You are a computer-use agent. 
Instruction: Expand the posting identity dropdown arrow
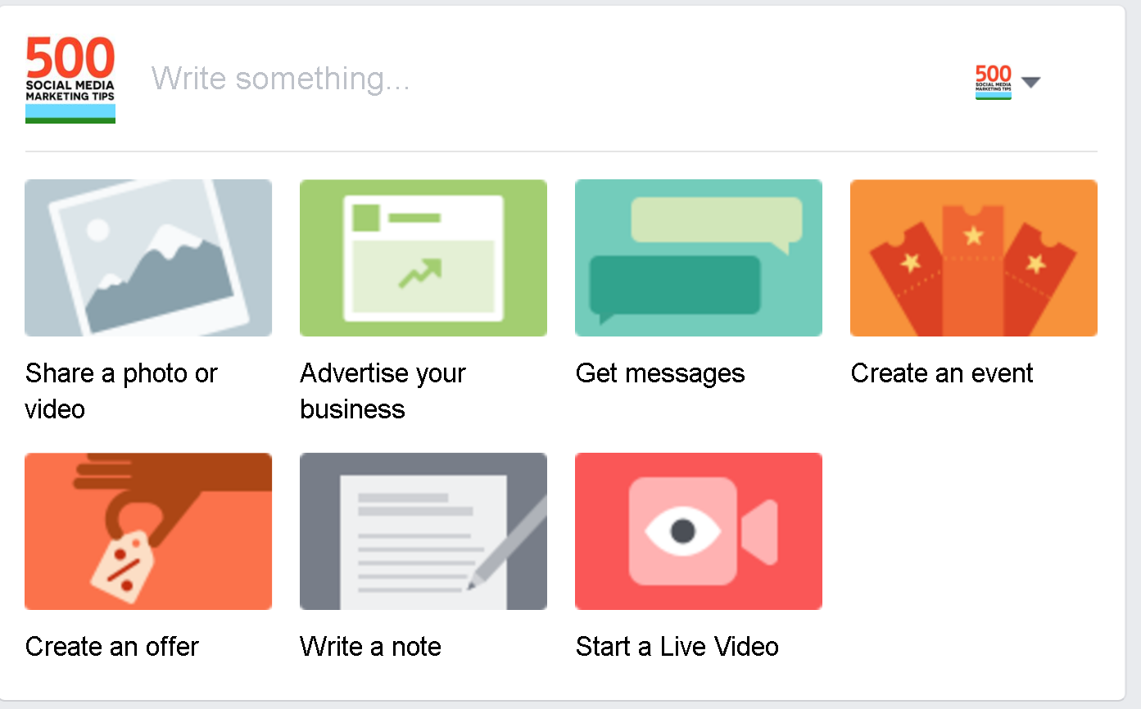(x=1031, y=82)
